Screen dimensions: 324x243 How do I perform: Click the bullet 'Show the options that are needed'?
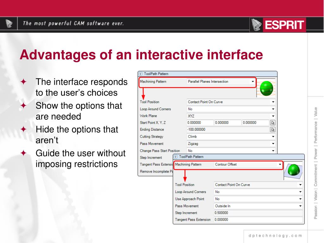click(x=79, y=111)
